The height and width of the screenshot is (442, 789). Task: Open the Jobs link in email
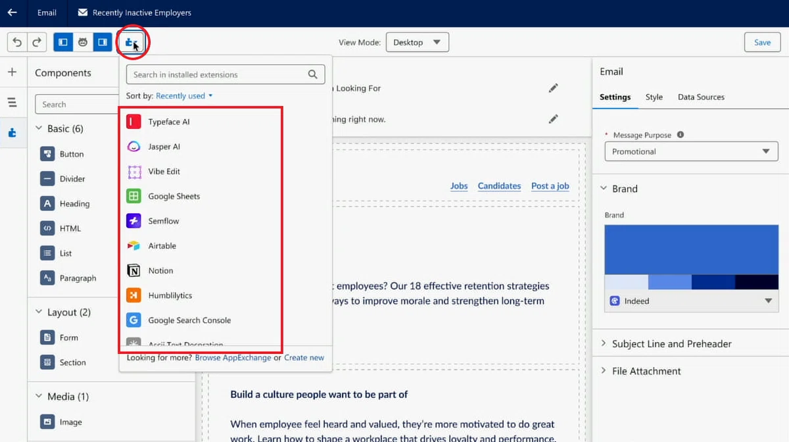point(459,186)
